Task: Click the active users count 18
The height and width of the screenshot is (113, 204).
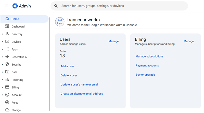Action: click(x=62, y=56)
